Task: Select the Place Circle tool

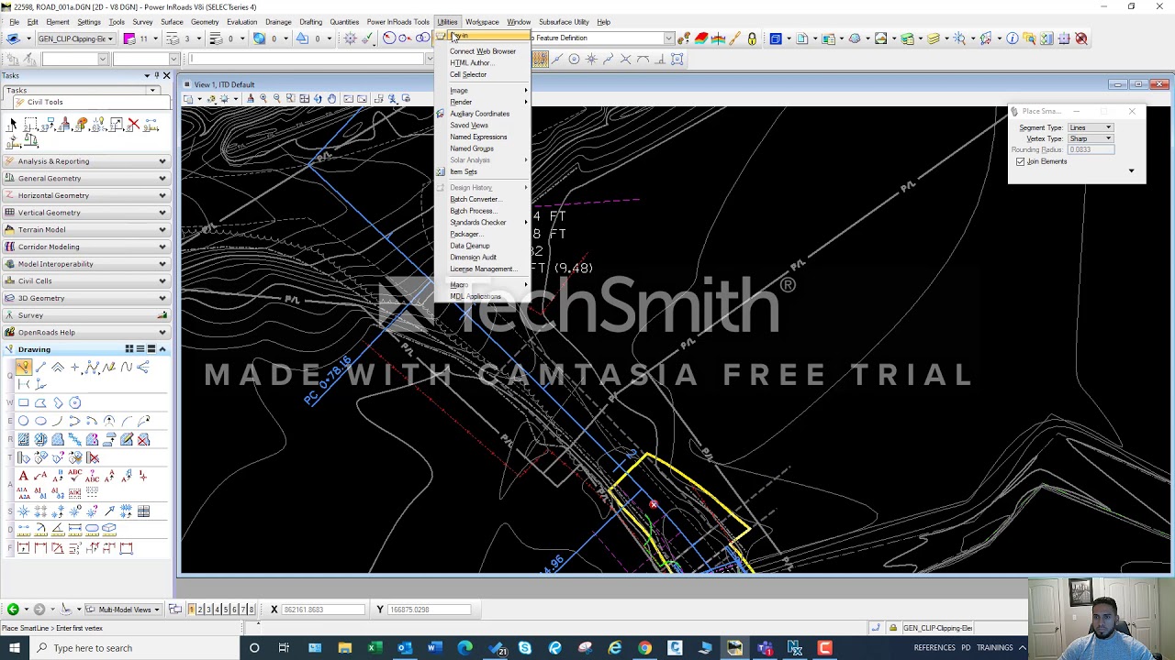Action: pyautogui.click(x=23, y=422)
